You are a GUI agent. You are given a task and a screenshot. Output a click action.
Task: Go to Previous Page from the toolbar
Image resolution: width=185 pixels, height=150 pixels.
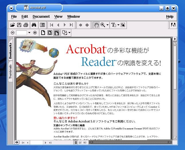click(x=58, y=25)
